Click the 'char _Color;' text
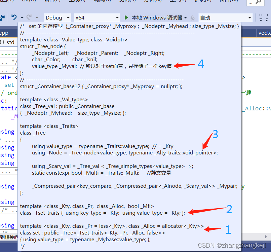 click(x=46, y=60)
